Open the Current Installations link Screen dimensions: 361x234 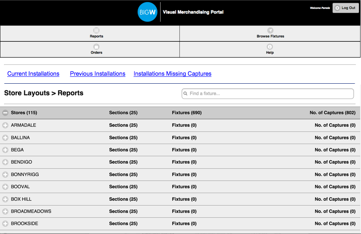point(33,74)
